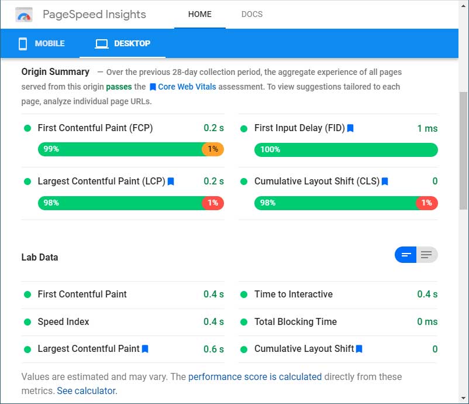Switch Lab Data to compact view

(406, 255)
